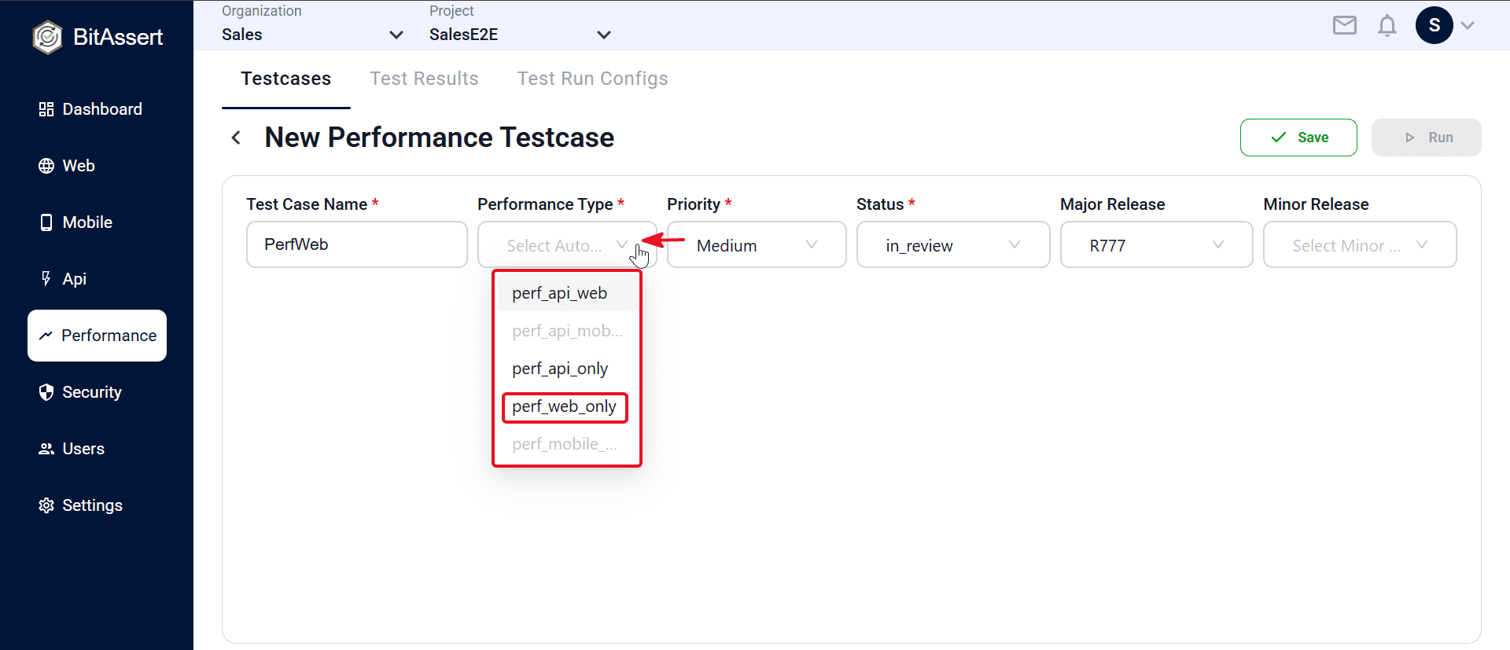Switch to the Test Run Configs tab
Screen dimensions: 1510x650
tap(592, 79)
